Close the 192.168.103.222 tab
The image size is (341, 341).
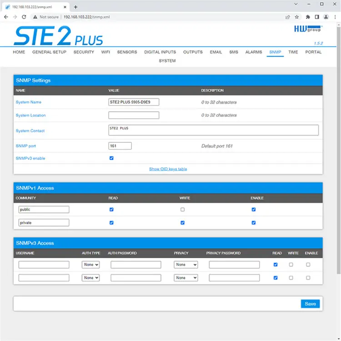coord(65,7)
